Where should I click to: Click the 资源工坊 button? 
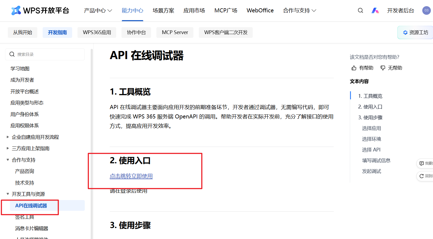pos(415,32)
